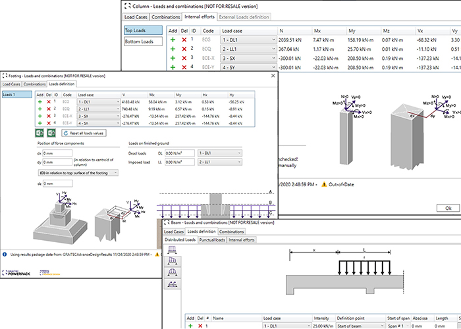Open the 1 - DL1 table dropdown in Footing window
This screenshot has width=461, height=329.
pos(99,102)
